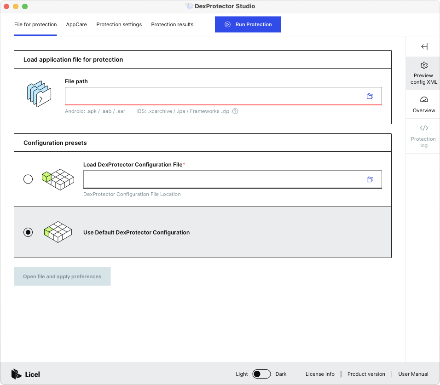Click browse icon for DexProtector Configuration File
Viewport: 440px width, 385px height.
coord(370,179)
